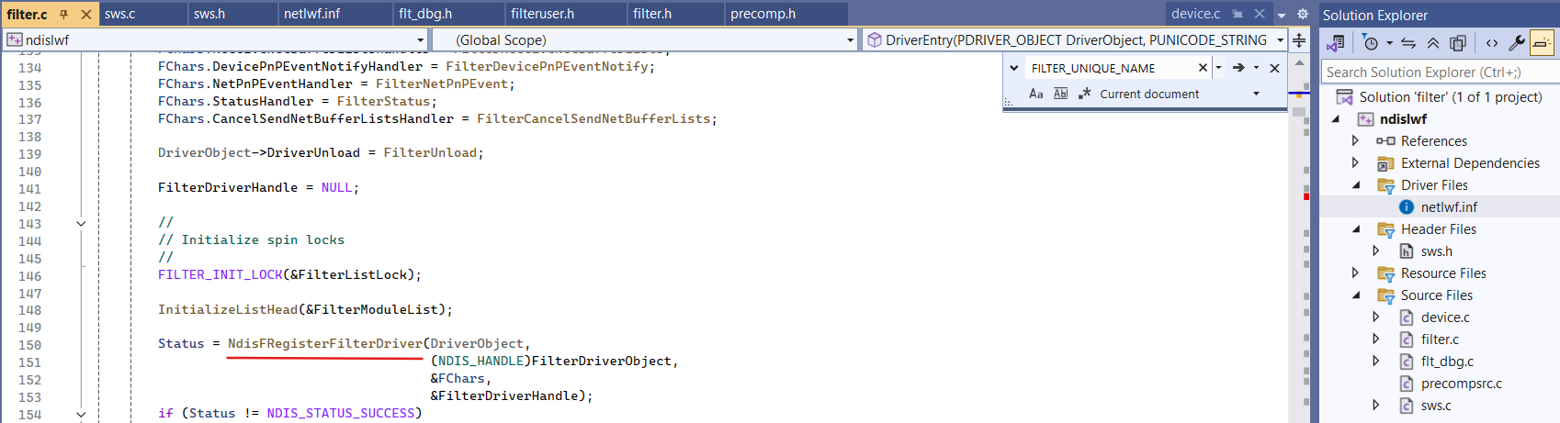The image size is (1560, 423).
Task: Open the Current document scope dropdown
Action: [1256, 94]
